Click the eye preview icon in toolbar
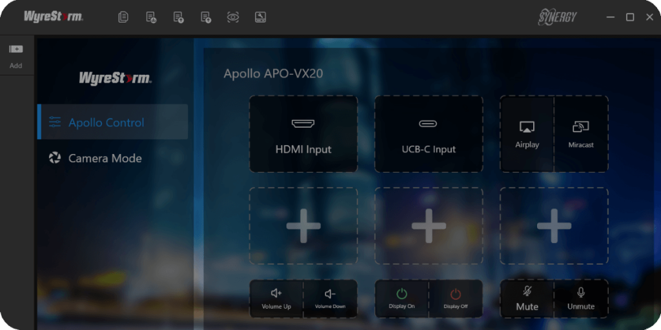 pyautogui.click(x=233, y=17)
